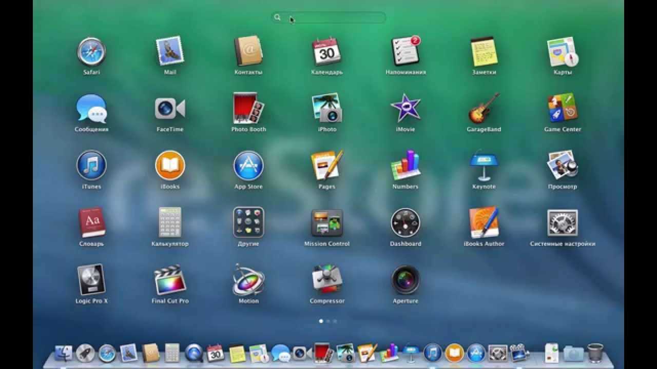
Task: Open Калькулятор in the Launchpad grid
Action: (x=170, y=222)
